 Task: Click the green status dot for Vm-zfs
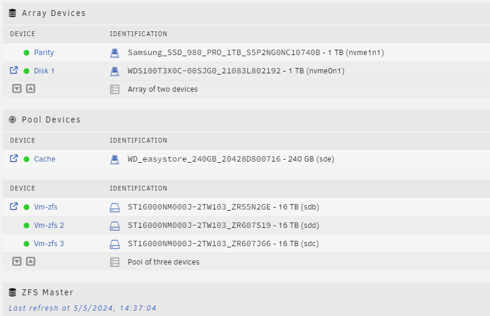(27, 207)
